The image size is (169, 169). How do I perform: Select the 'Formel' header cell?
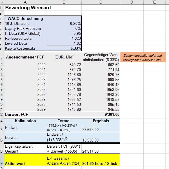64,121
